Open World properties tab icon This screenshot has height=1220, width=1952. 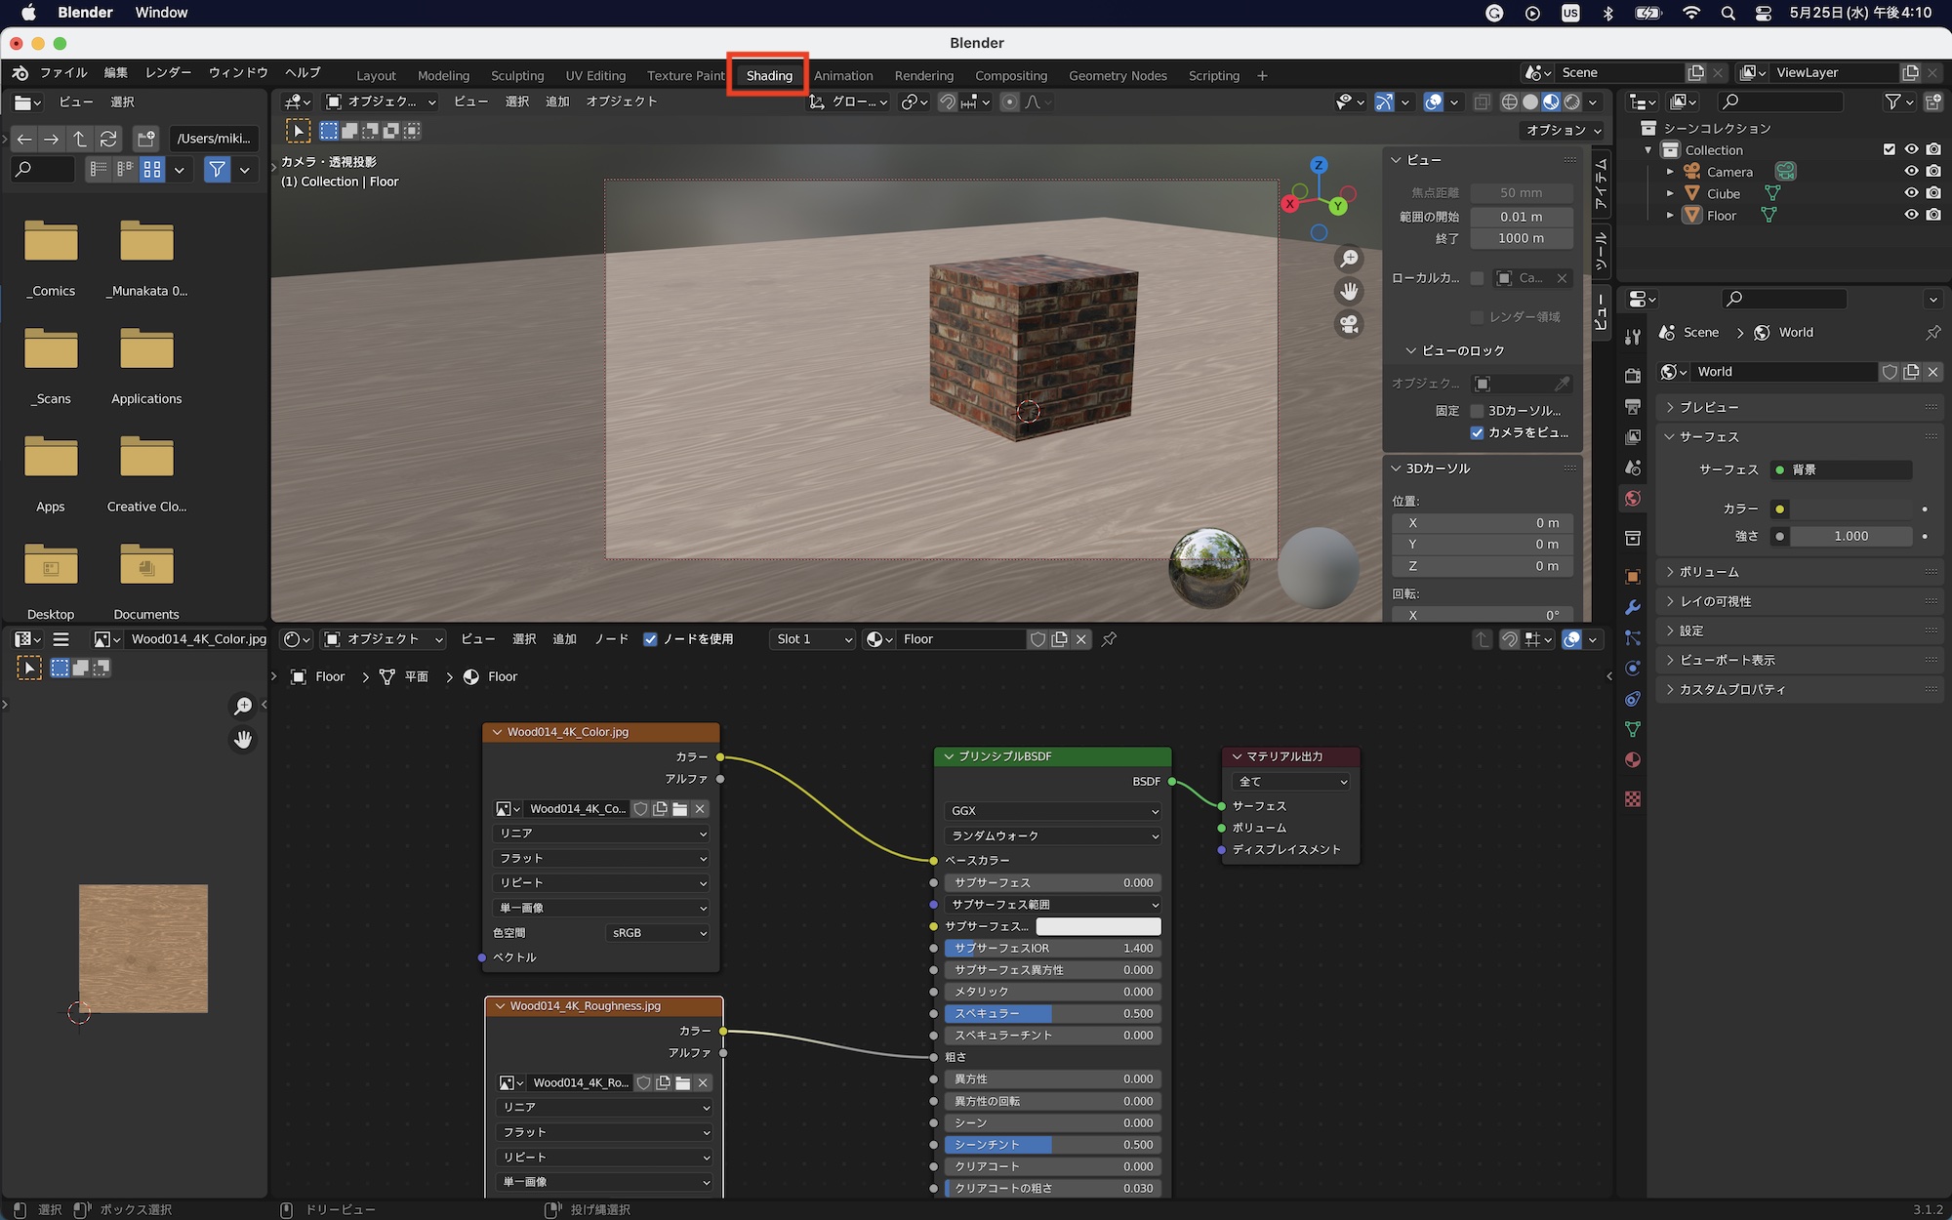[1633, 499]
